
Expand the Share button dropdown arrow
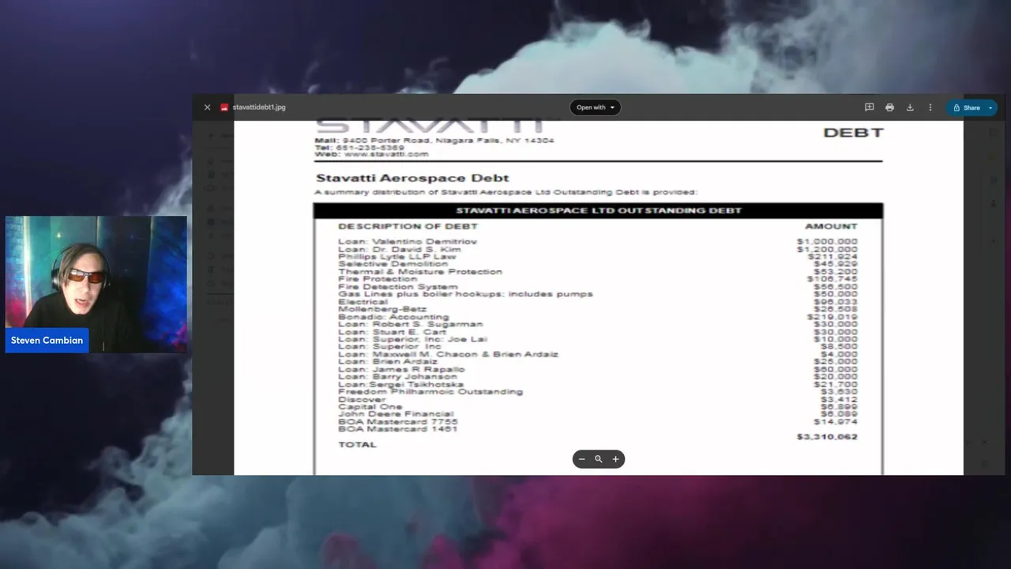tap(990, 107)
